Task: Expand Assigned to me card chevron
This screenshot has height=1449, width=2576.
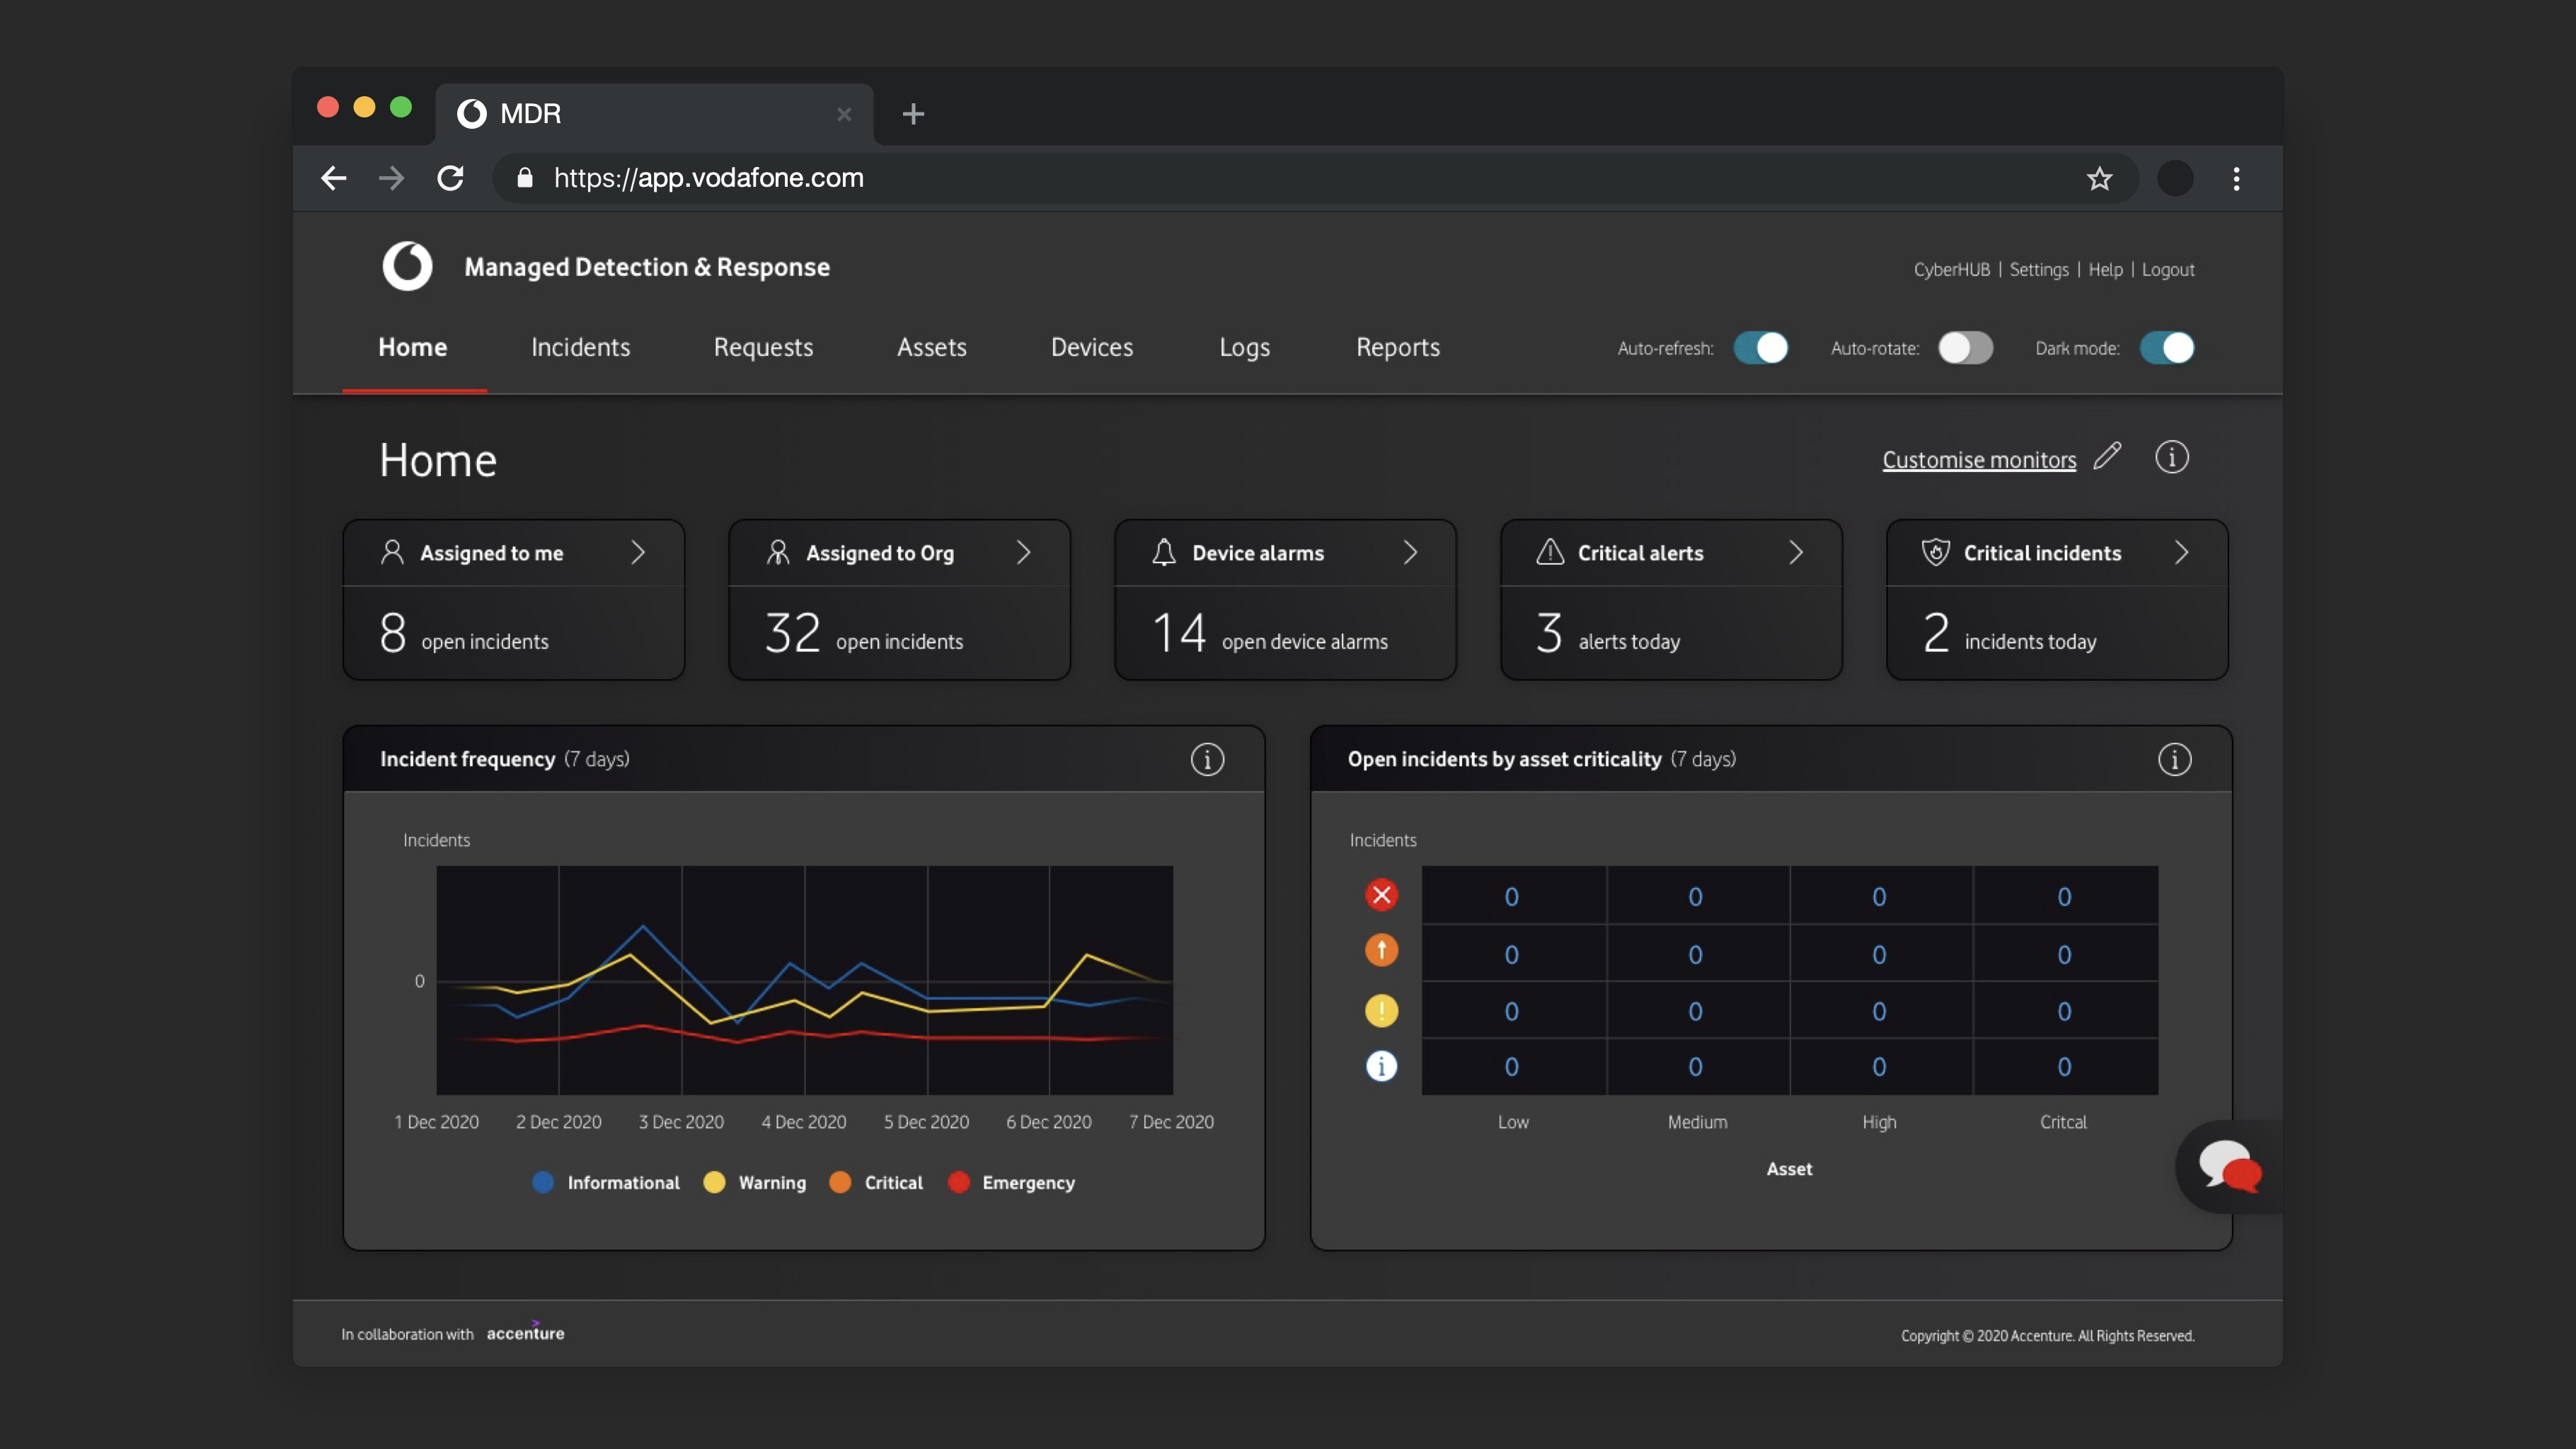Action: point(638,552)
